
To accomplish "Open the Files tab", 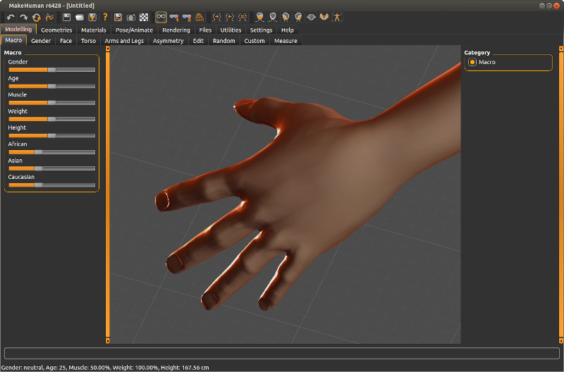I will [x=205, y=30].
